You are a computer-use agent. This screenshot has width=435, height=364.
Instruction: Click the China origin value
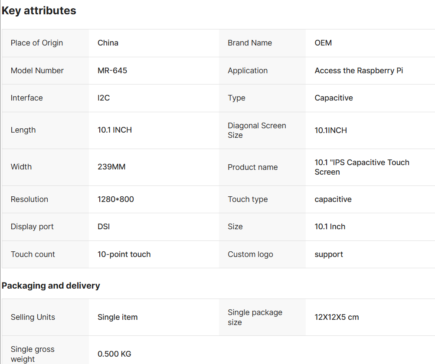(x=108, y=43)
